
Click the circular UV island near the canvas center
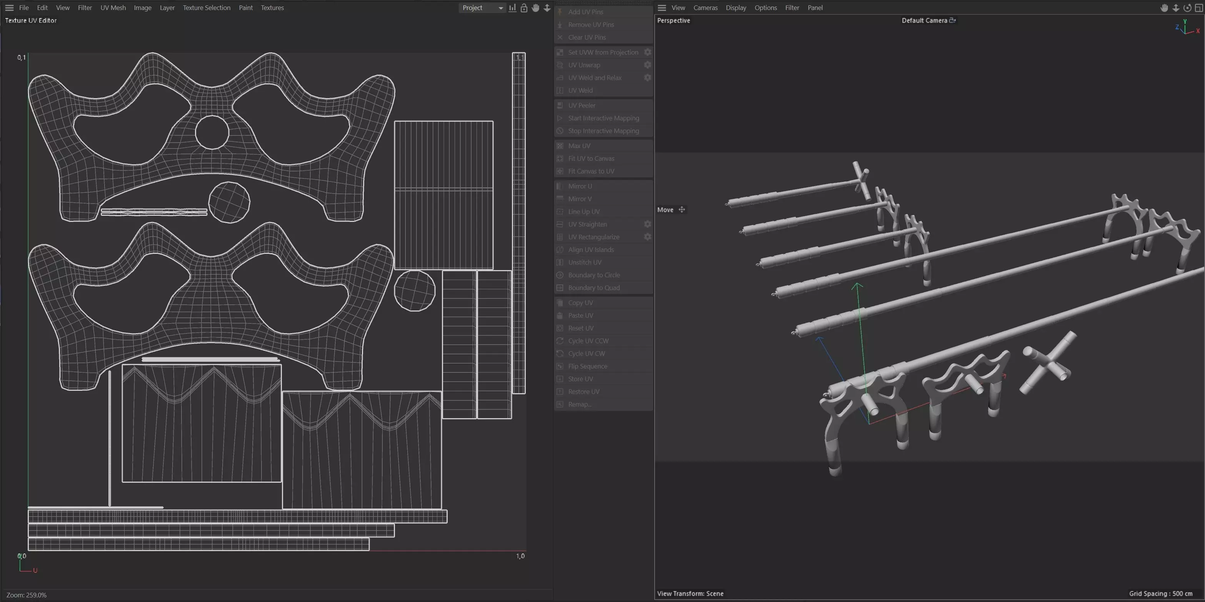(229, 202)
